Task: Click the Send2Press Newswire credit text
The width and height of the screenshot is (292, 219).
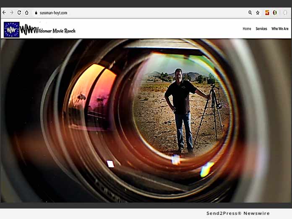Action: [238, 214]
